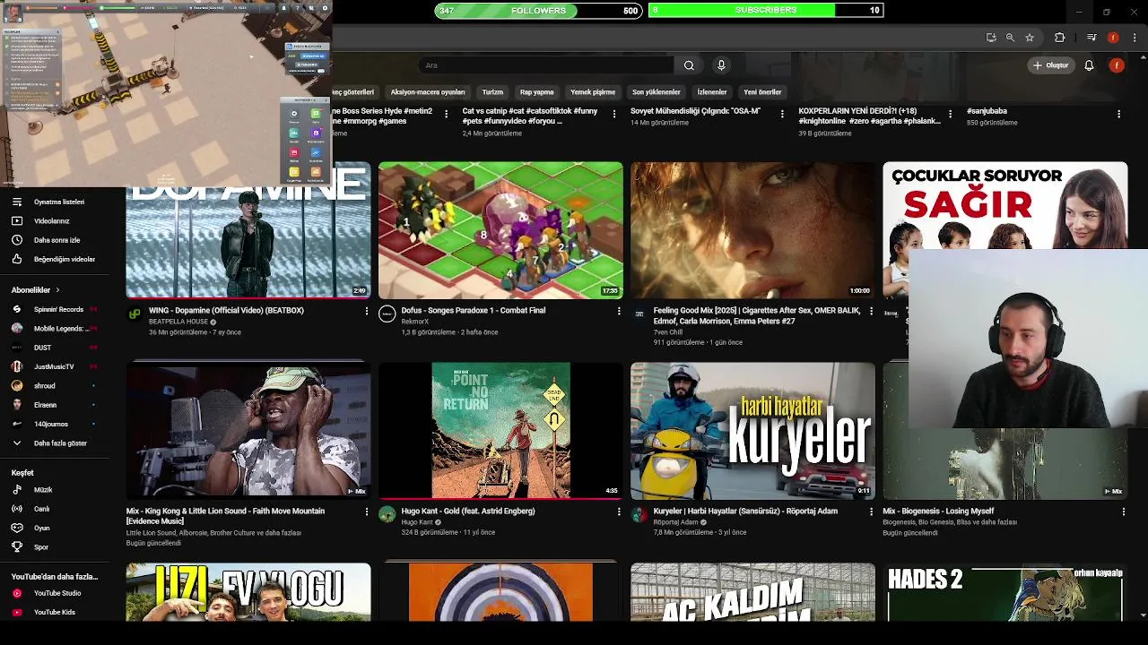Viewport: 1148px width, 645px height.
Task: Open Chrome's three-dot menu
Action: click(x=1135, y=38)
